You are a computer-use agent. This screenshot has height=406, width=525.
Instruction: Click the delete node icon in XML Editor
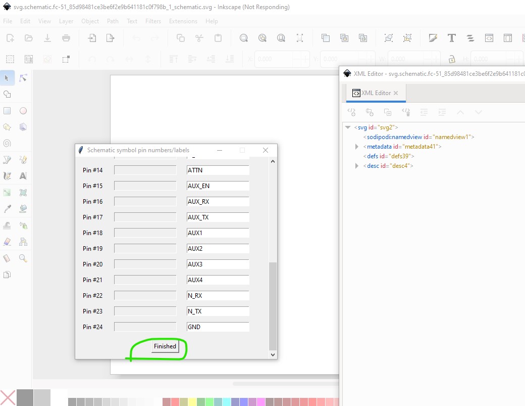pyautogui.click(x=406, y=112)
